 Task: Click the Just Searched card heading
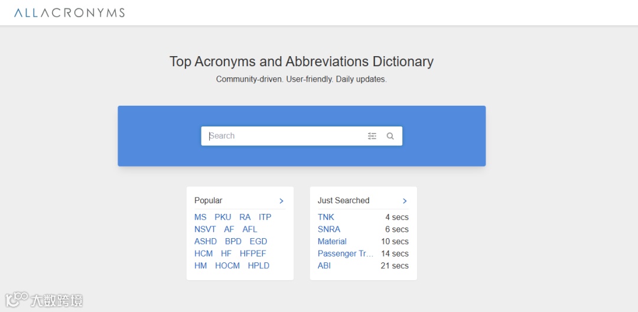tap(343, 200)
